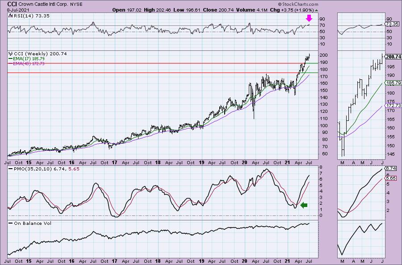Click the Chg +3.75 (+1.90%) value
Screen dimensions: 402x265
[x=292, y=10]
